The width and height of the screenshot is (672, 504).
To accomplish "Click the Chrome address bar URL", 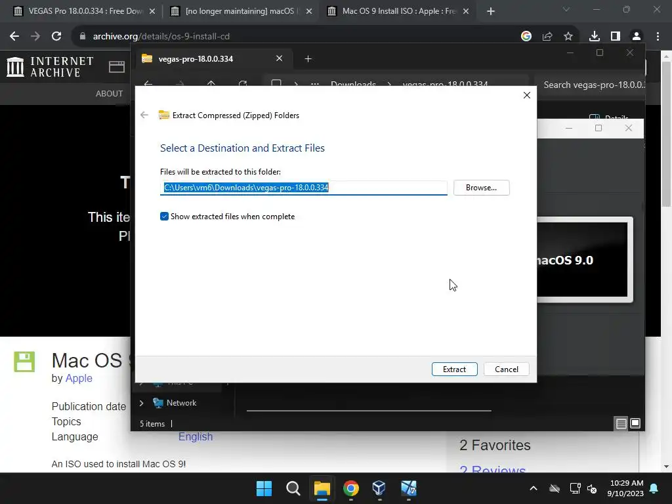I will (x=161, y=37).
